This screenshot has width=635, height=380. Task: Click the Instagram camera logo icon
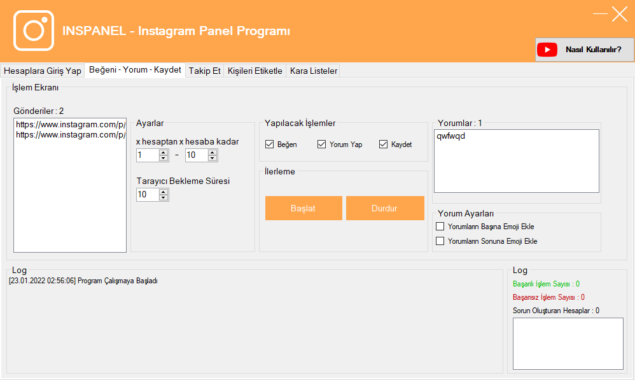pos(34,31)
